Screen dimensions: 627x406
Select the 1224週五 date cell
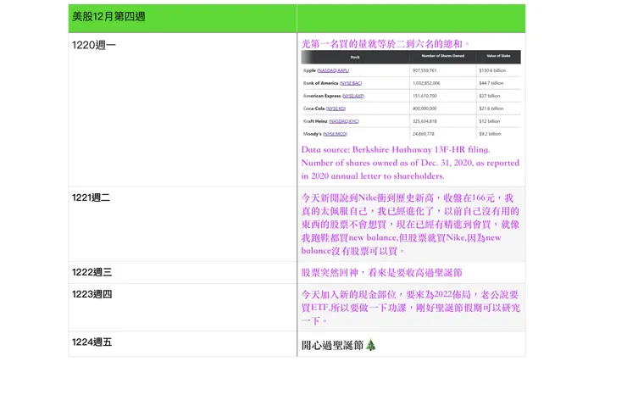pos(183,343)
